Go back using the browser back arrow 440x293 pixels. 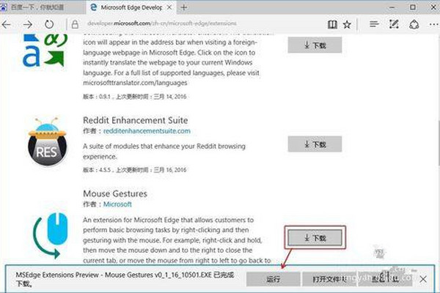pyautogui.click(x=6, y=25)
